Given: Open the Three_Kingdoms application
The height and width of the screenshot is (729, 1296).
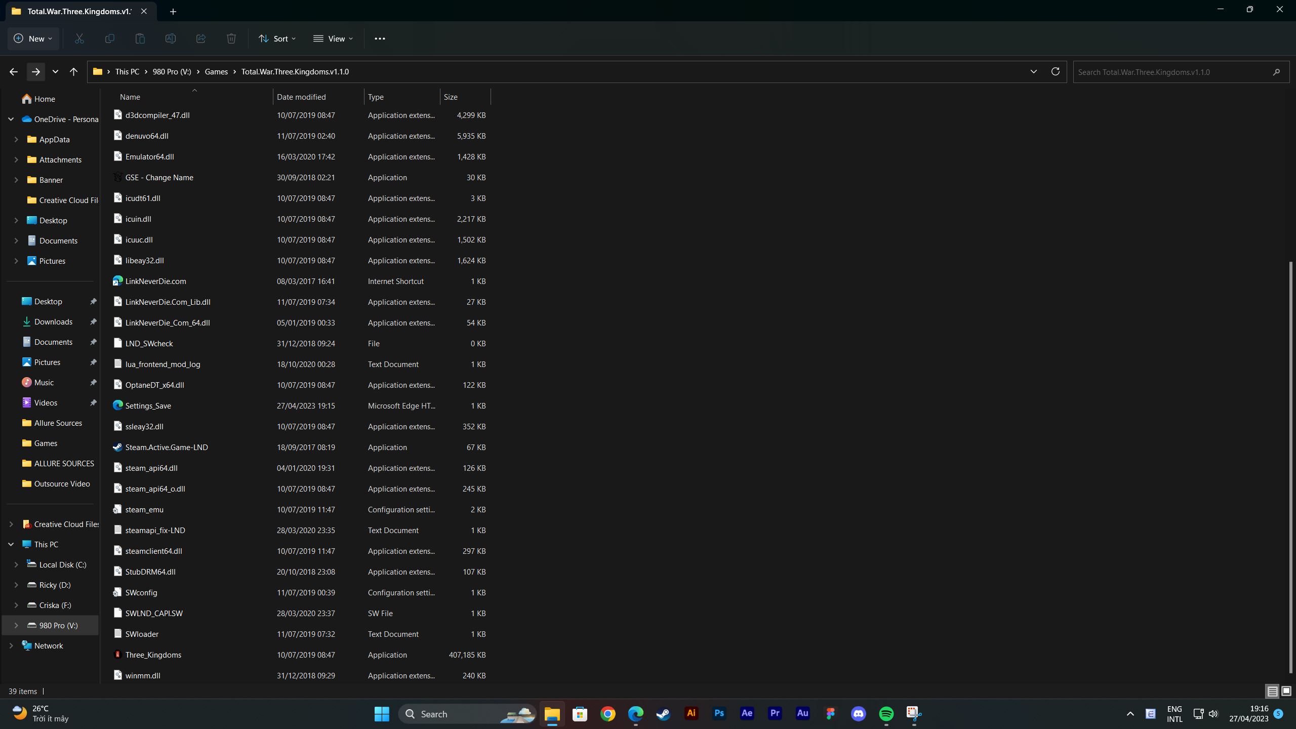Looking at the screenshot, I should coord(153,654).
